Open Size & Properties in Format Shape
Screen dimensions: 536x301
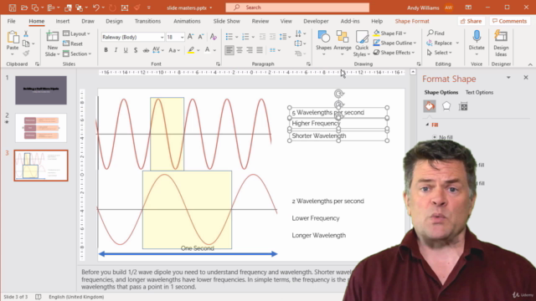(463, 106)
